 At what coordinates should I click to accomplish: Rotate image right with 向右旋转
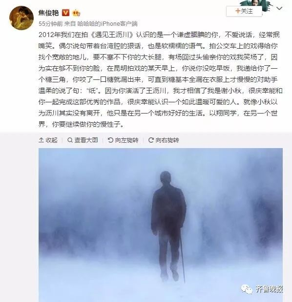(x=164, y=140)
